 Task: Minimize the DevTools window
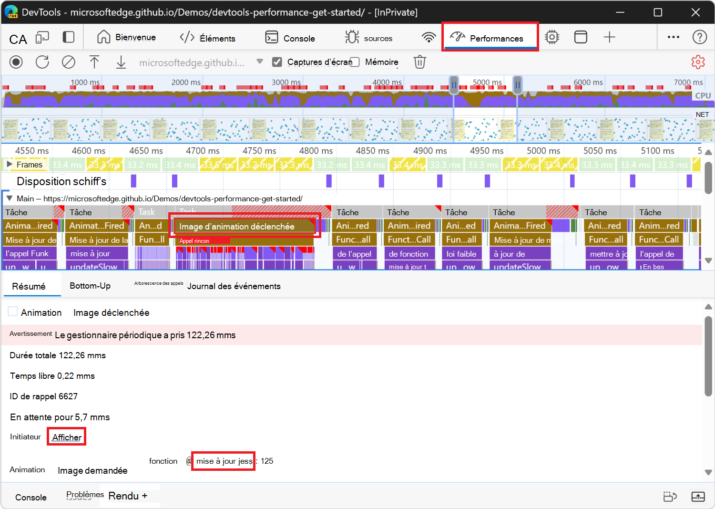coord(620,12)
